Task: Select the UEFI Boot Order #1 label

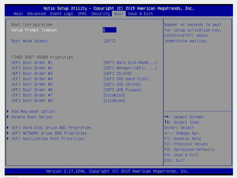Action: pos(32,63)
